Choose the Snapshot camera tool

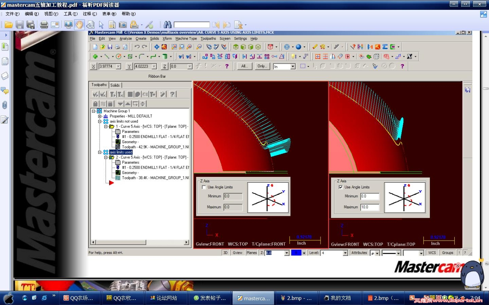[123, 25]
